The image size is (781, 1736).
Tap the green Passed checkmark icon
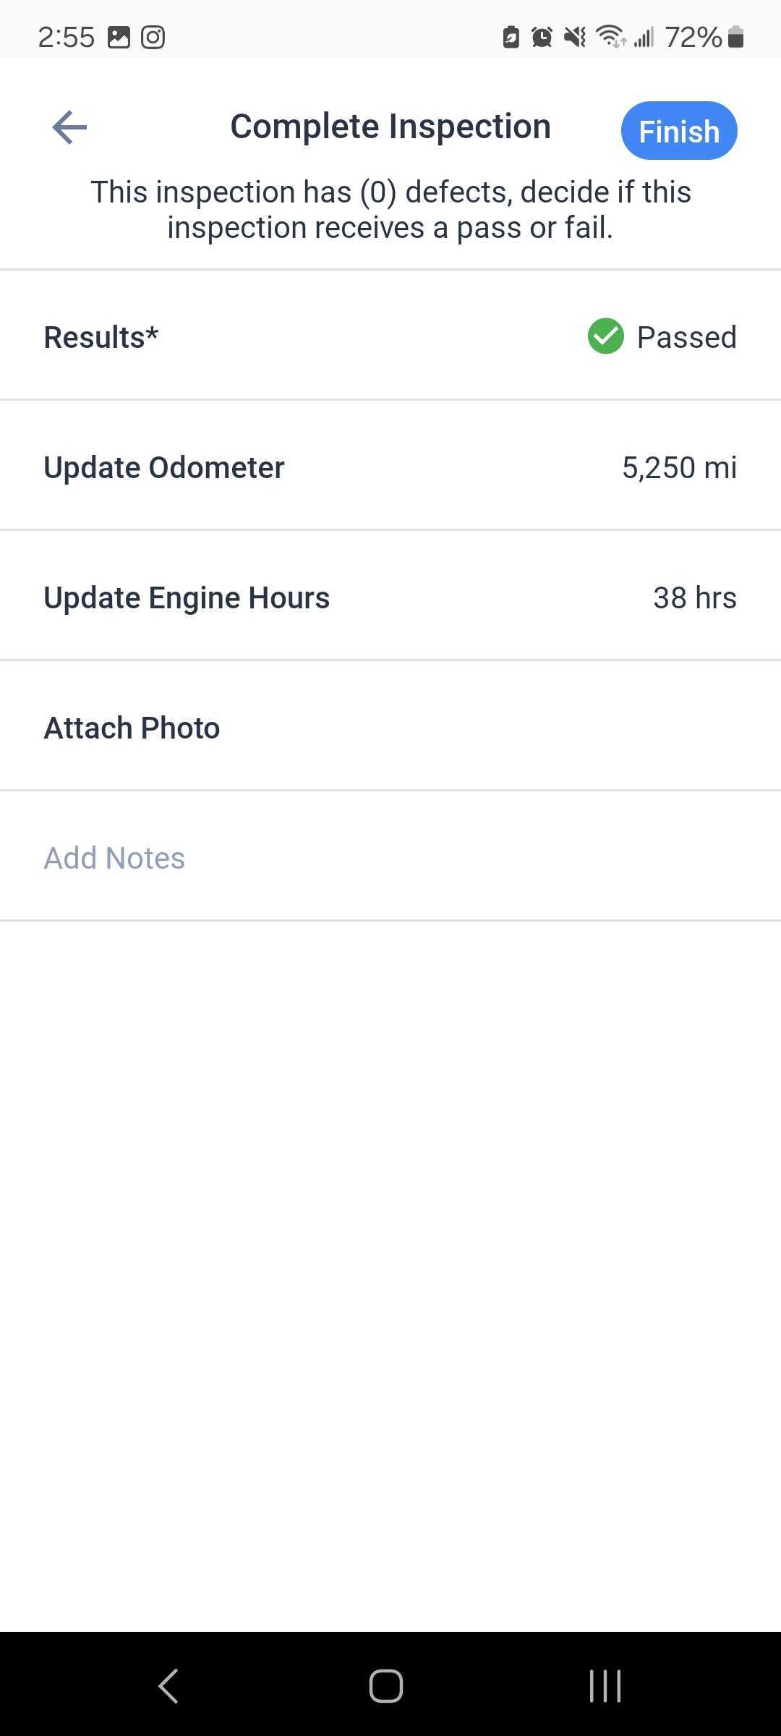tap(605, 336)
